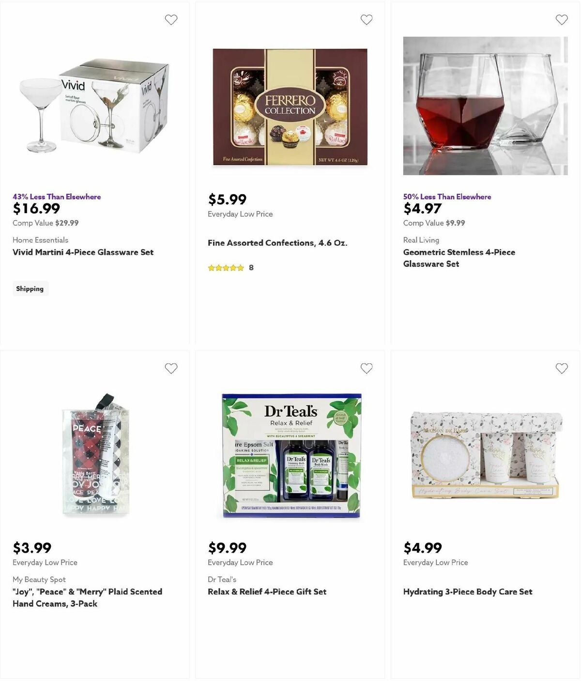Add Vivid Martini Glassware Set to wishlist
Image resolution: width=581 pixels, height=681 pixels.
pos(170,19)
